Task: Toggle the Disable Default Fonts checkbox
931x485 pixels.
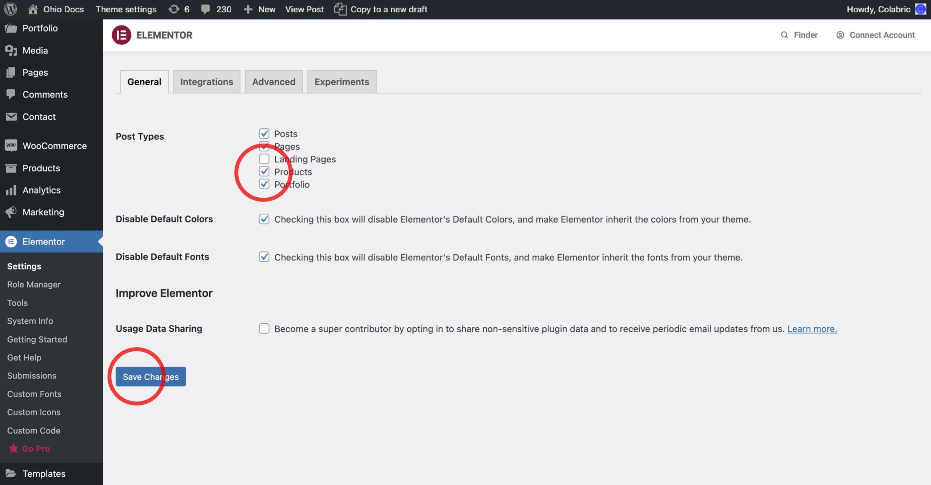Action: [264, 257]
